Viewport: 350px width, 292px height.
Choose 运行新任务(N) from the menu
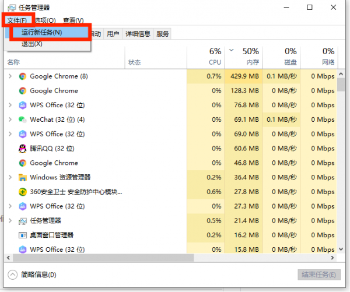click(x=50, y=33)
